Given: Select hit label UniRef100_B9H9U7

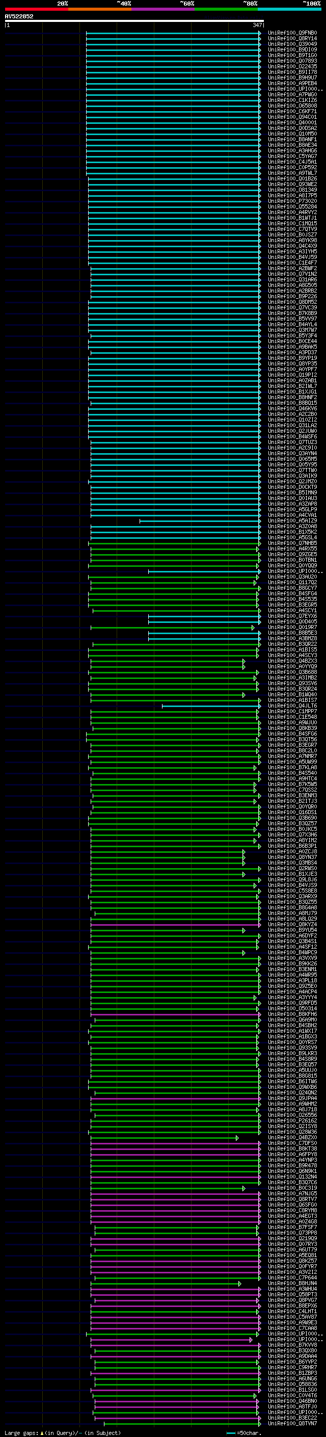Looking at the screenshot, I should (x=292, y=77).
